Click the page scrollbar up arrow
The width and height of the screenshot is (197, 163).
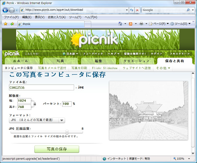click(x=193, y=73)
